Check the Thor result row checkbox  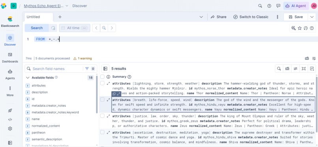coord(103,83)
